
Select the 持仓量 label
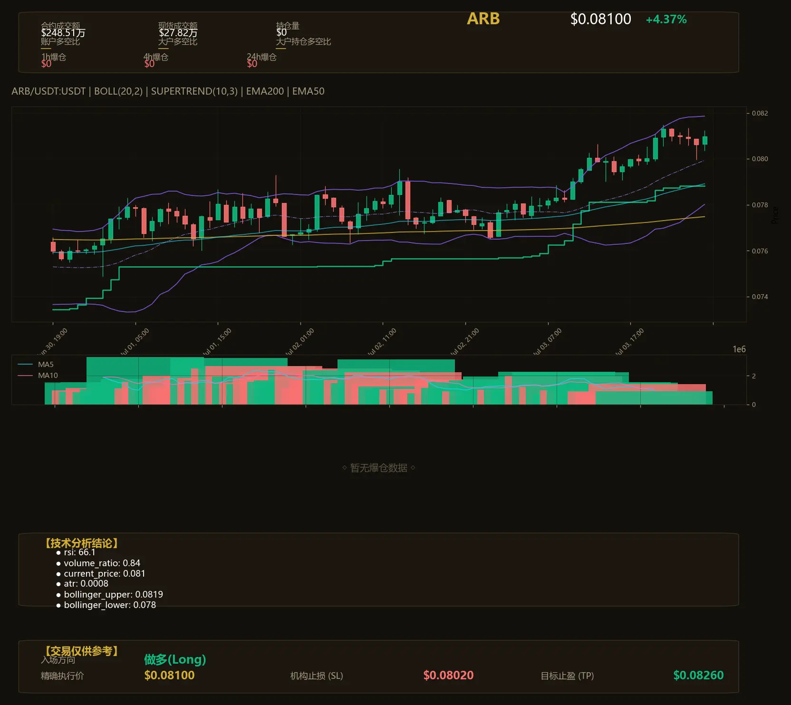coord(288,26)
